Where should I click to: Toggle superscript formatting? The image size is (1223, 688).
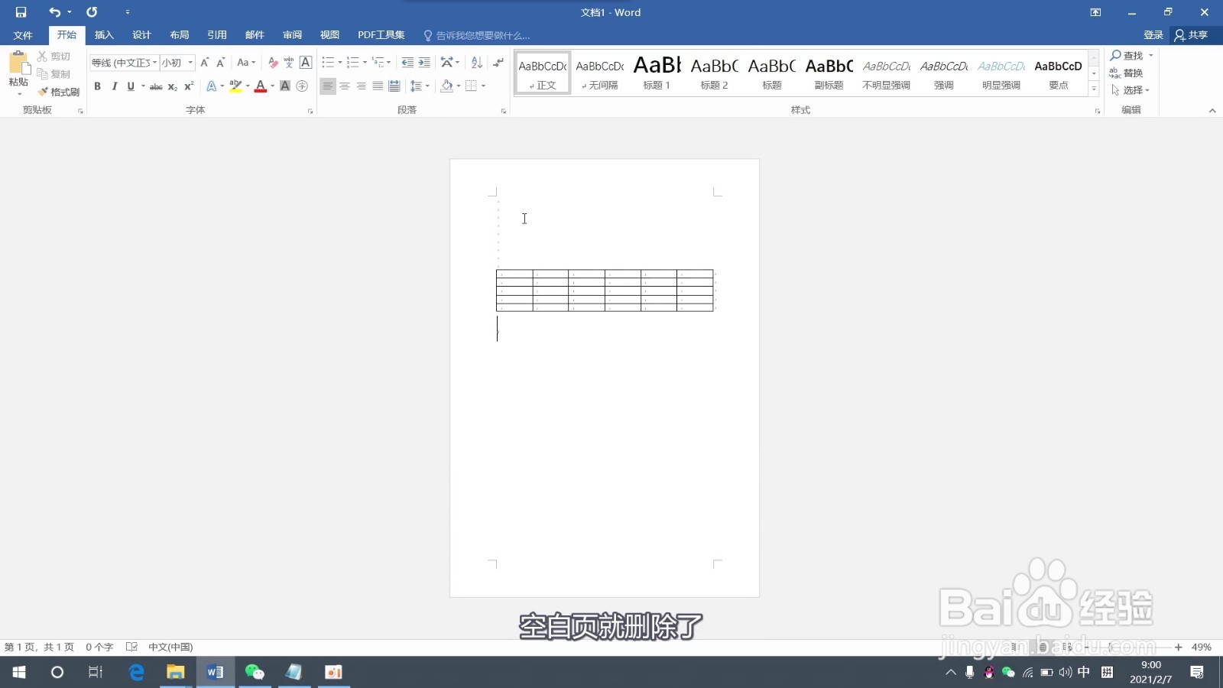tap(189, 86)
